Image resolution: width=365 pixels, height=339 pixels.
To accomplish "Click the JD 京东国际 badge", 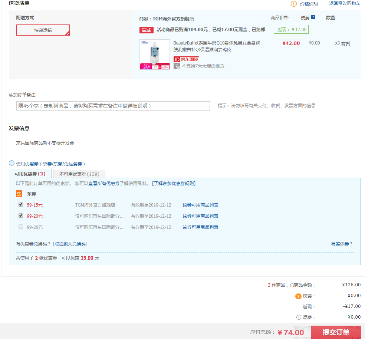I will [x=186, y=59].
